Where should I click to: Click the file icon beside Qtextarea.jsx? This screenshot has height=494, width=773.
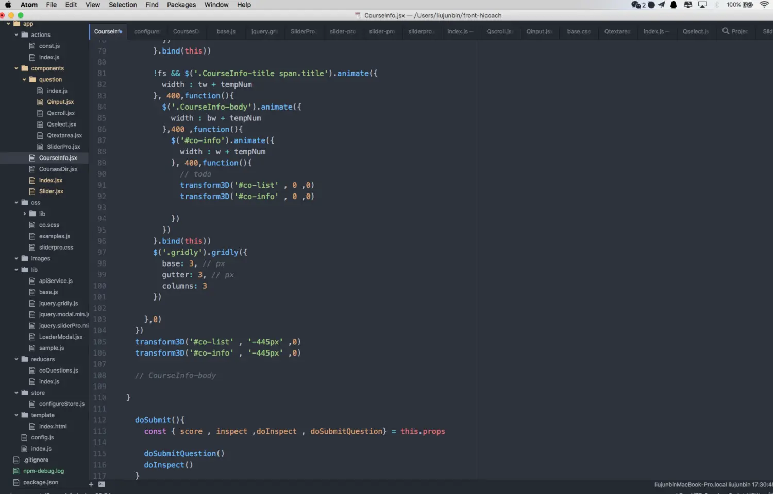coord(40,136)
